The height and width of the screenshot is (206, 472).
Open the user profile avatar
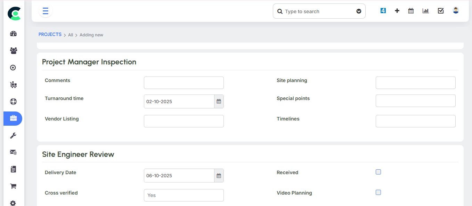pos(455,10)
